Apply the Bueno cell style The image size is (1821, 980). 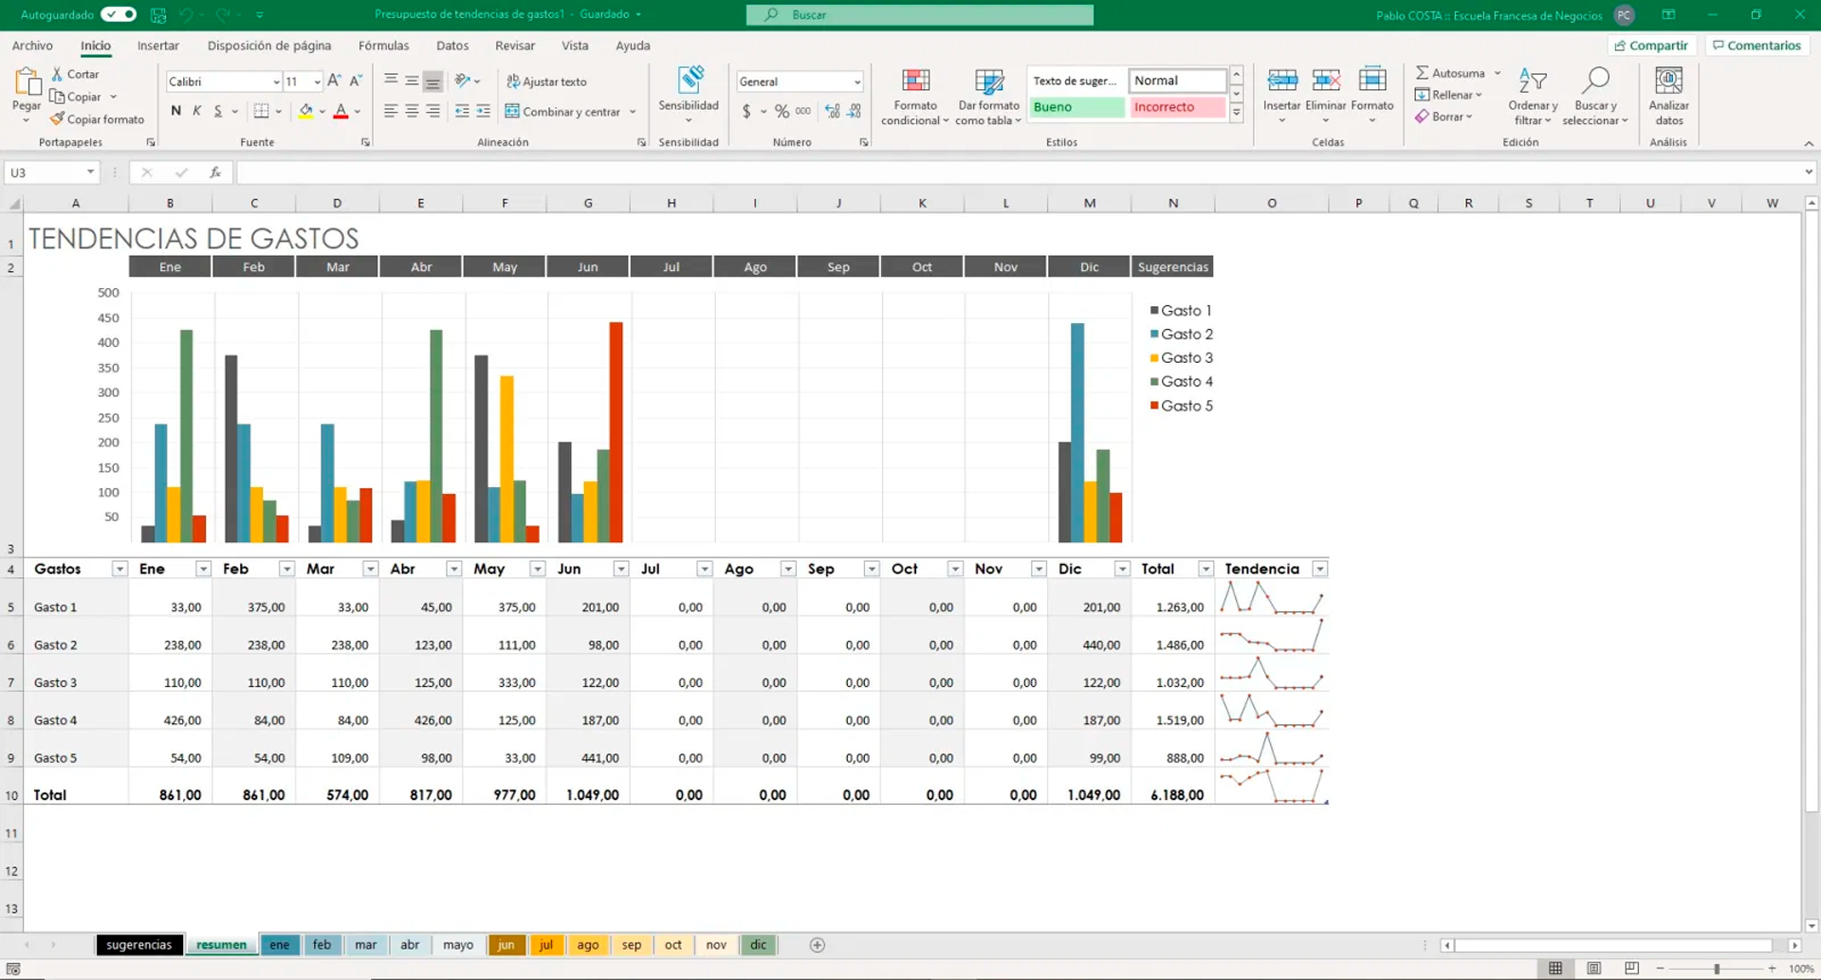[x=1076, y=107]
